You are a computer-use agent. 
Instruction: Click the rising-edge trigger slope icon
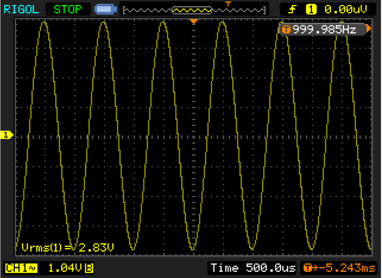click(292, 10)
